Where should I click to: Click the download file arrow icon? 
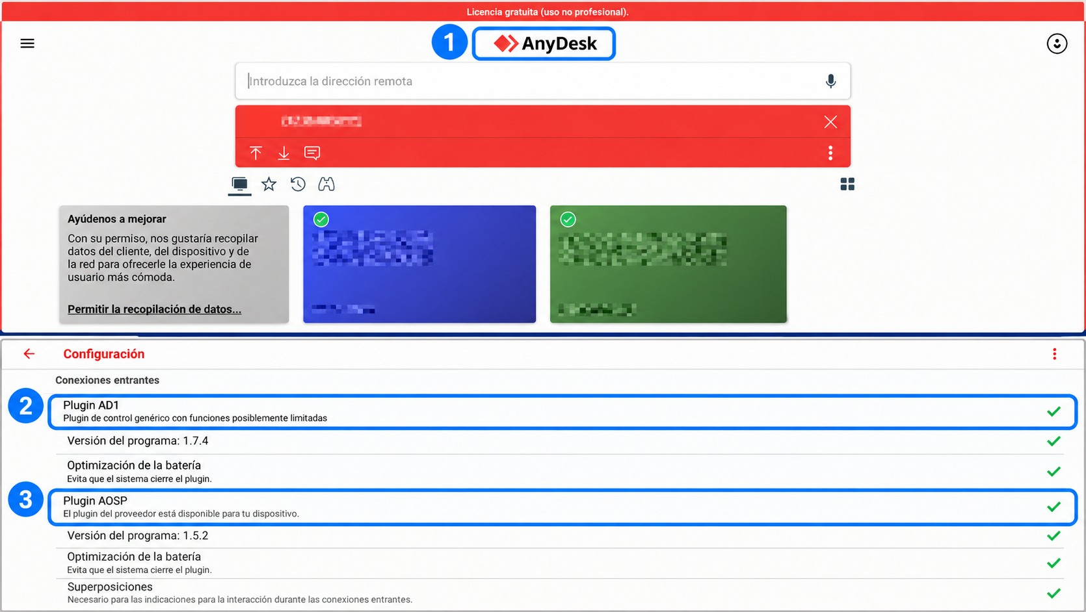(284, 153)
